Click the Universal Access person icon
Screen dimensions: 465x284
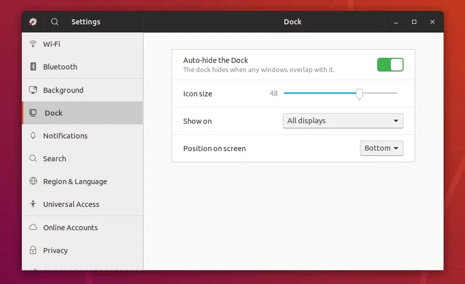coord(33,204)
